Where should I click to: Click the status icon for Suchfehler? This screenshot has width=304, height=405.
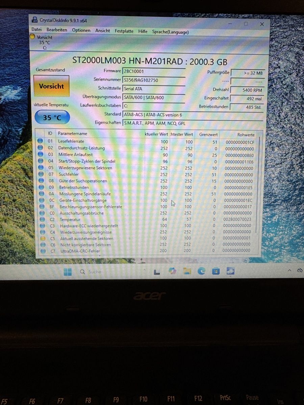click(x=41, y=174)
